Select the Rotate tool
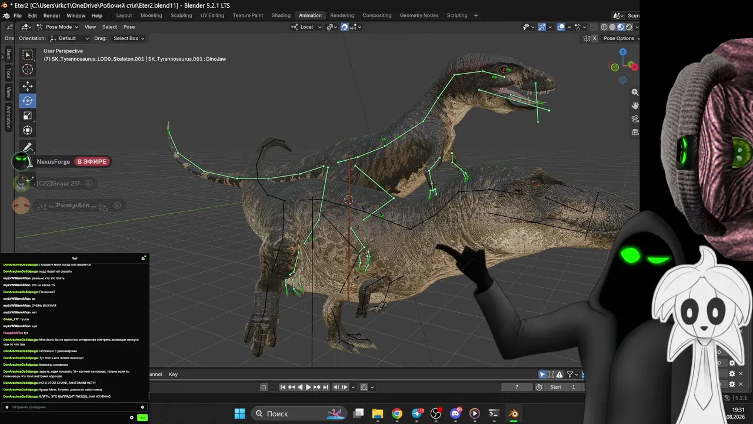Image resolution: width=753 pixels, height=424 pixels. pyautogui.click(x=28, y=101)
